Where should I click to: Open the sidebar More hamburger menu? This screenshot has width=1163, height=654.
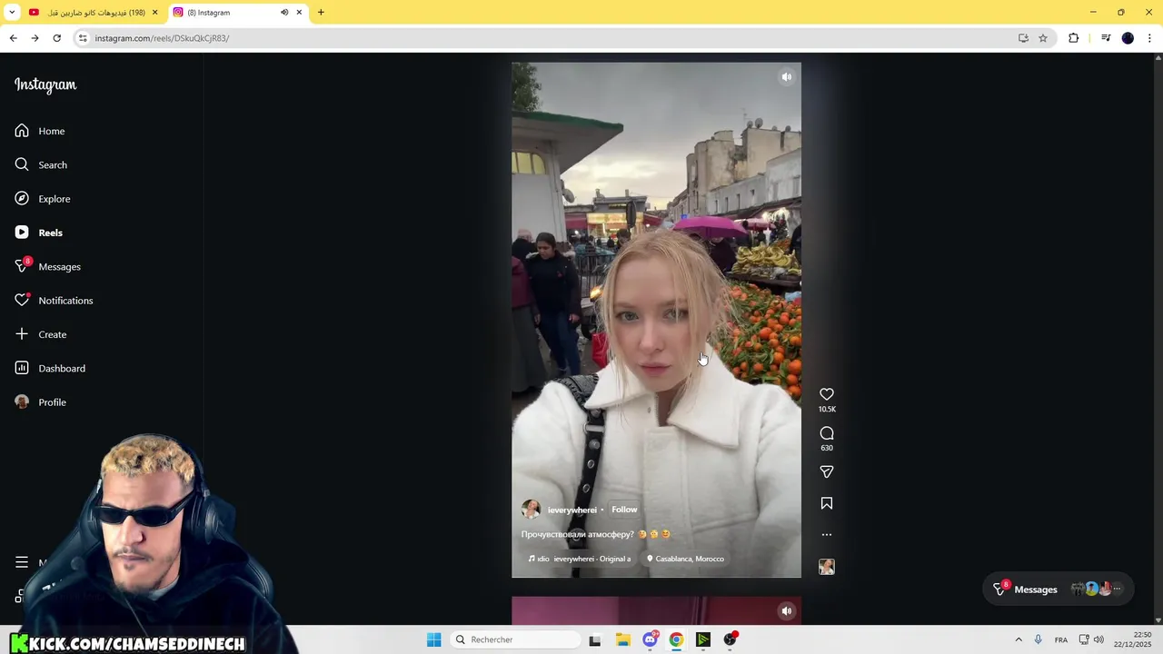point(22,562)
